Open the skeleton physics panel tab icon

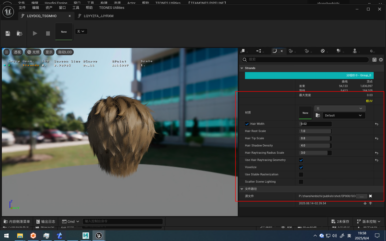(x=355, y=51)
